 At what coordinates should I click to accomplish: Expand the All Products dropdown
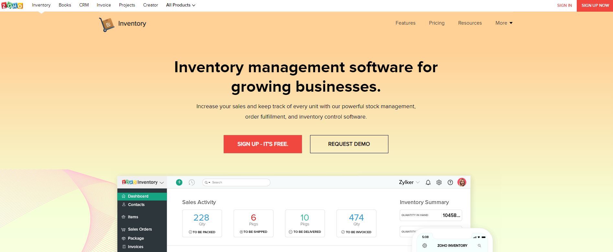click(181, 5)
